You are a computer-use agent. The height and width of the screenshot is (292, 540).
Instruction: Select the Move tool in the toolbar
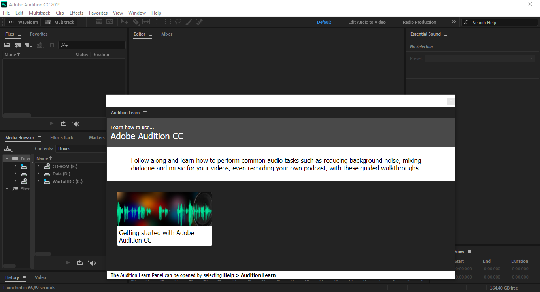pos(125,22)
